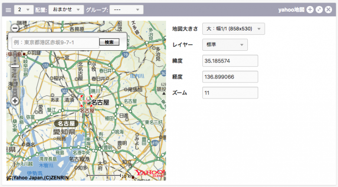Open the 配置 dropdown set to おまかせ
Screen dimensions: 338x187
tap(66, 9)
